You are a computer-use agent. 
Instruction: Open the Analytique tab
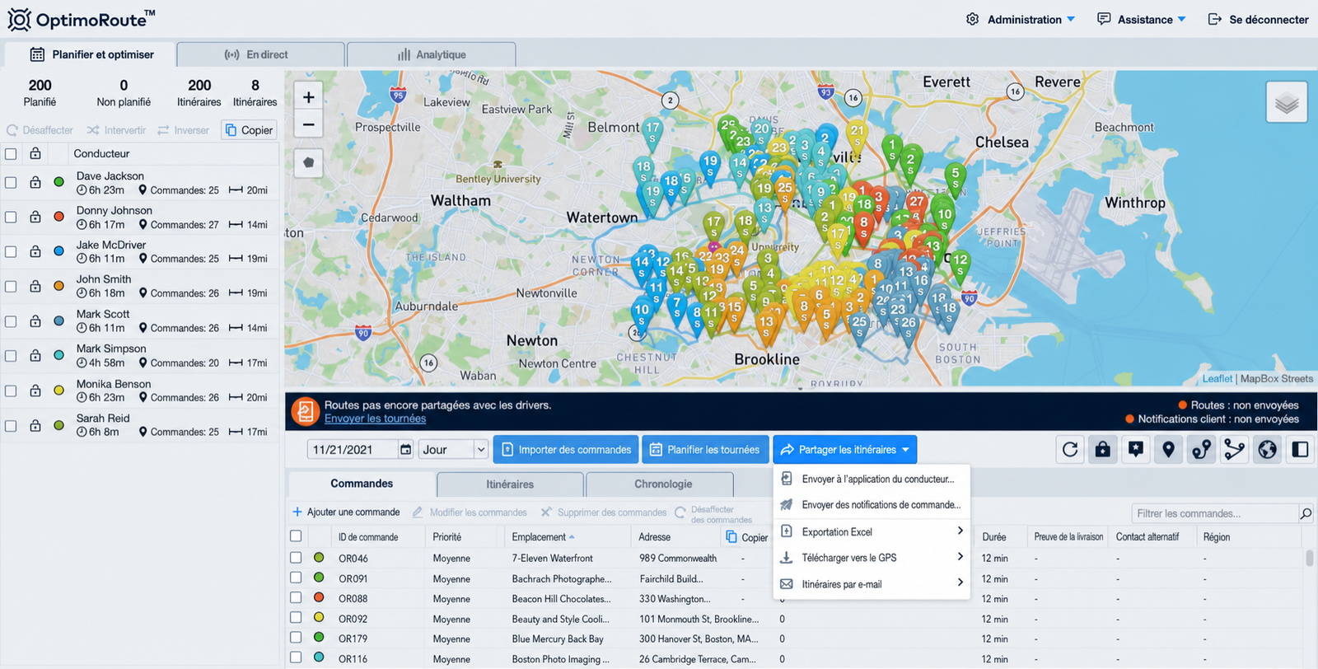432,54
